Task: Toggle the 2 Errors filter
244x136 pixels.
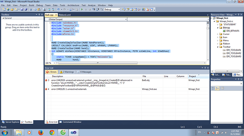Action: coord(51,72)
